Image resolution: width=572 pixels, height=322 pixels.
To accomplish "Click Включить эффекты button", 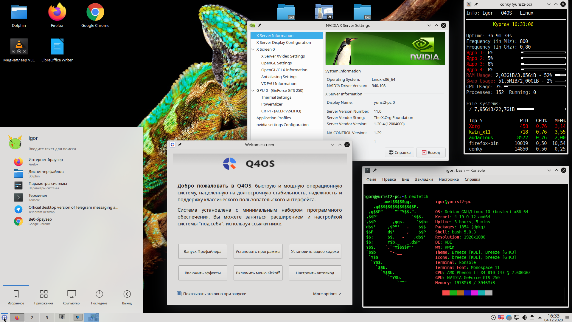I will pyautogui.click(x=203, y=273).
